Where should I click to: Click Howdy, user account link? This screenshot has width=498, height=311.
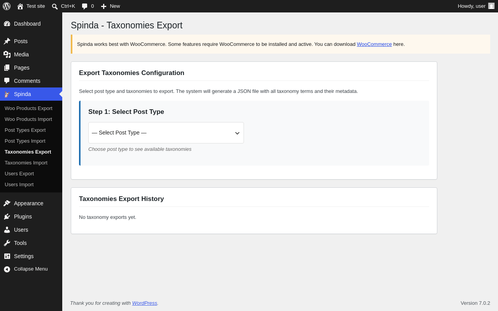[x=472, y=6]
